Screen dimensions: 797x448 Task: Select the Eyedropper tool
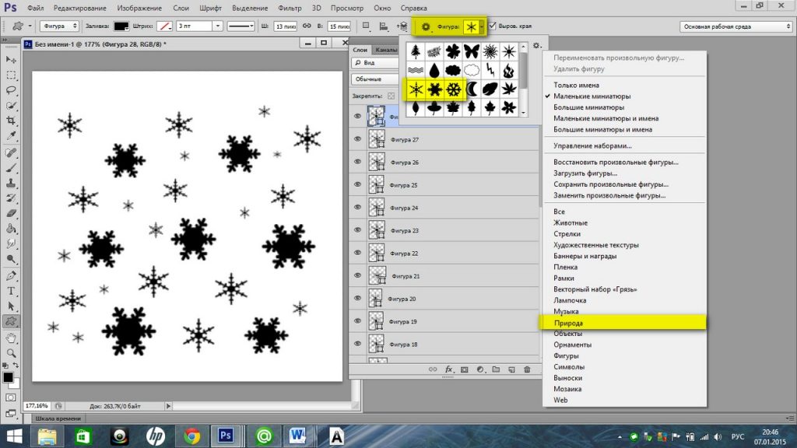click(11, 136)
